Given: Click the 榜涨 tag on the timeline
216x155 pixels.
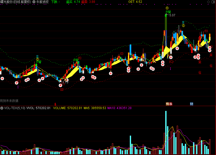Looking at the screenshot, I should tap(169, 104).
